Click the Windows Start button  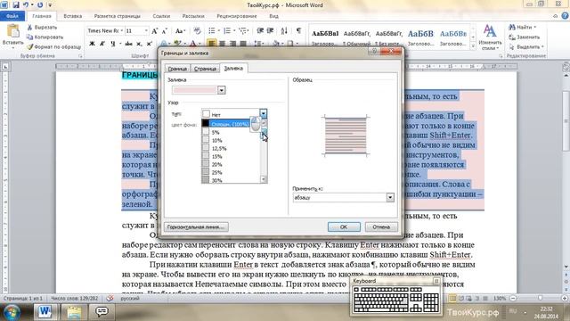click(12, 312)
